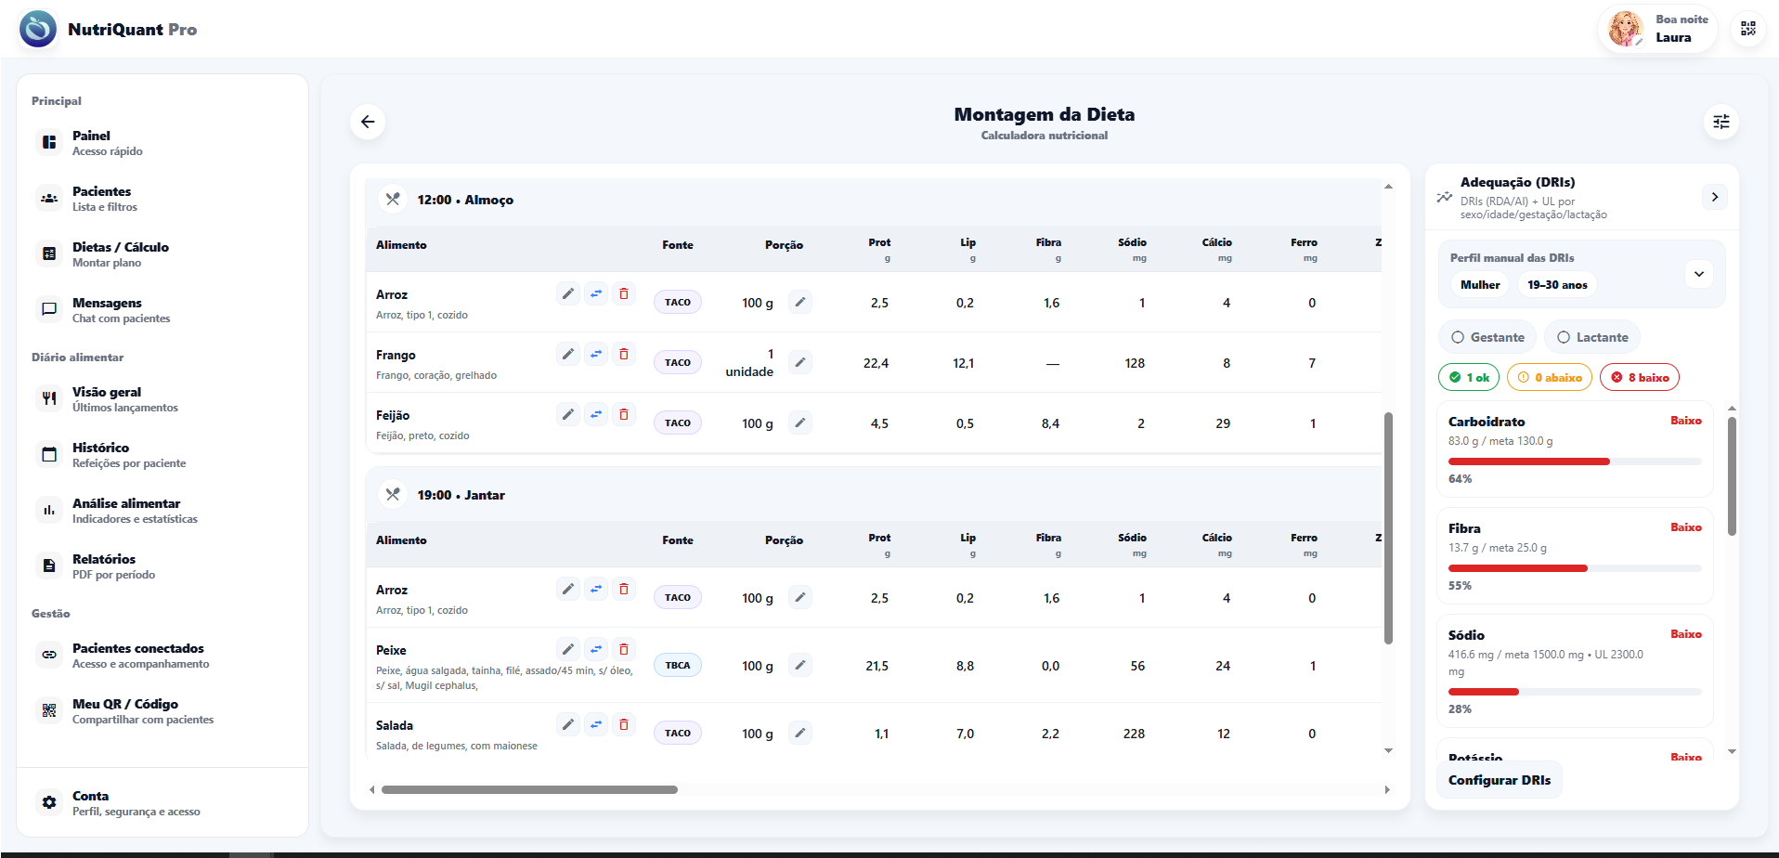The width and height of the screenshot is (1779, 858).
Task: Open the Laura user profile button
Action: tap(1658, 29)
